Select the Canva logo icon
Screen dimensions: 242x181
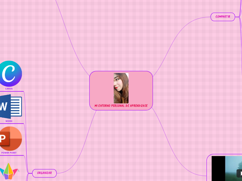[10, 73]
